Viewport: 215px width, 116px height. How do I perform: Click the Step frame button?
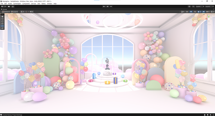111,6
